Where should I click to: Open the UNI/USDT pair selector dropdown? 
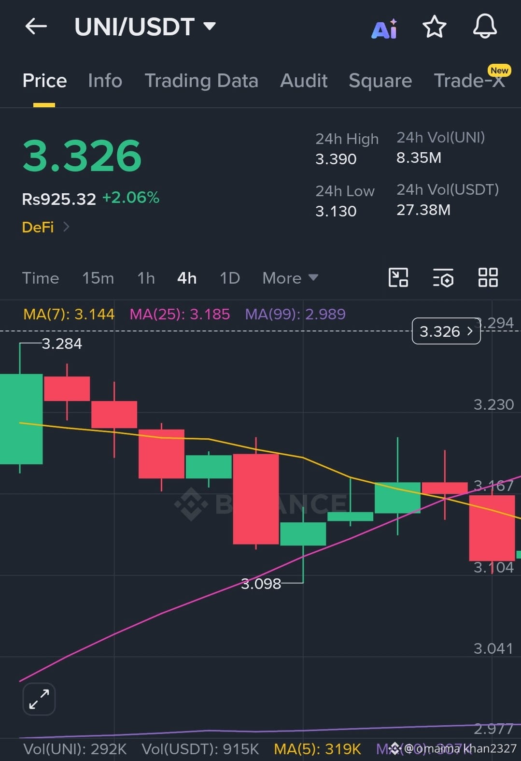[145, 27]
